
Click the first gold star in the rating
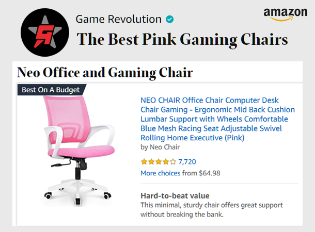click(144, 161)
